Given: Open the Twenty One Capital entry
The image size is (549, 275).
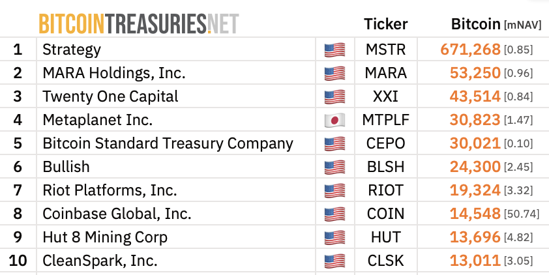Looking at the screenshot, I should 110,96.
